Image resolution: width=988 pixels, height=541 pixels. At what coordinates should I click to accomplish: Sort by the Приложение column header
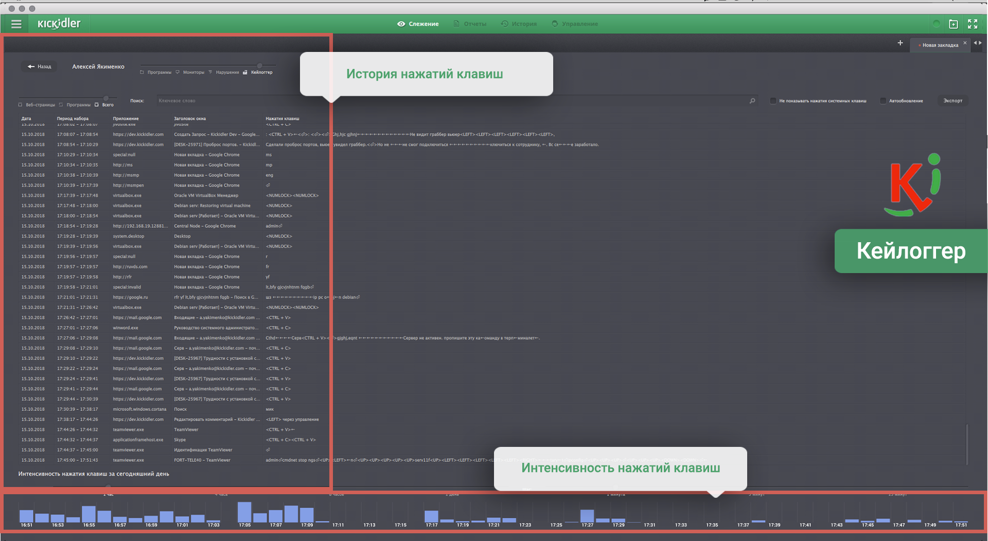(x=126, y=119)
